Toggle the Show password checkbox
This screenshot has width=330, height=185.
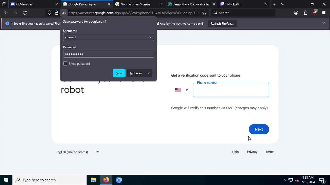pyautogui.click(x=65, y=63)
